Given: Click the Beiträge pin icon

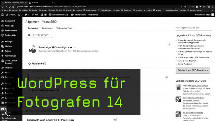Looking at the screenshot, I should (x=2, y=41).
